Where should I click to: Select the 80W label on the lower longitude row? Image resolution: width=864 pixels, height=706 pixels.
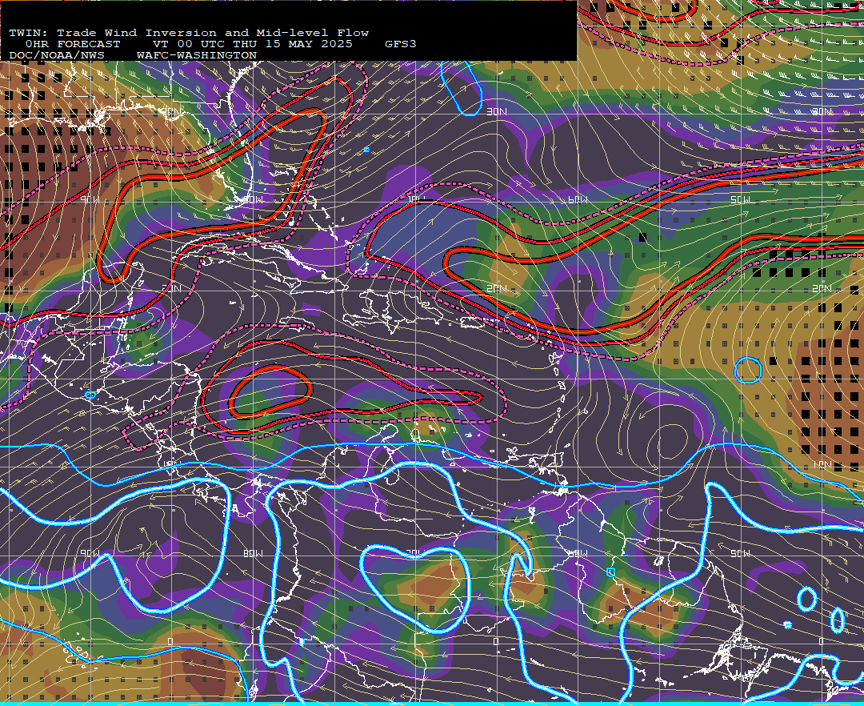pyautogui.click(x=254, y=553)
